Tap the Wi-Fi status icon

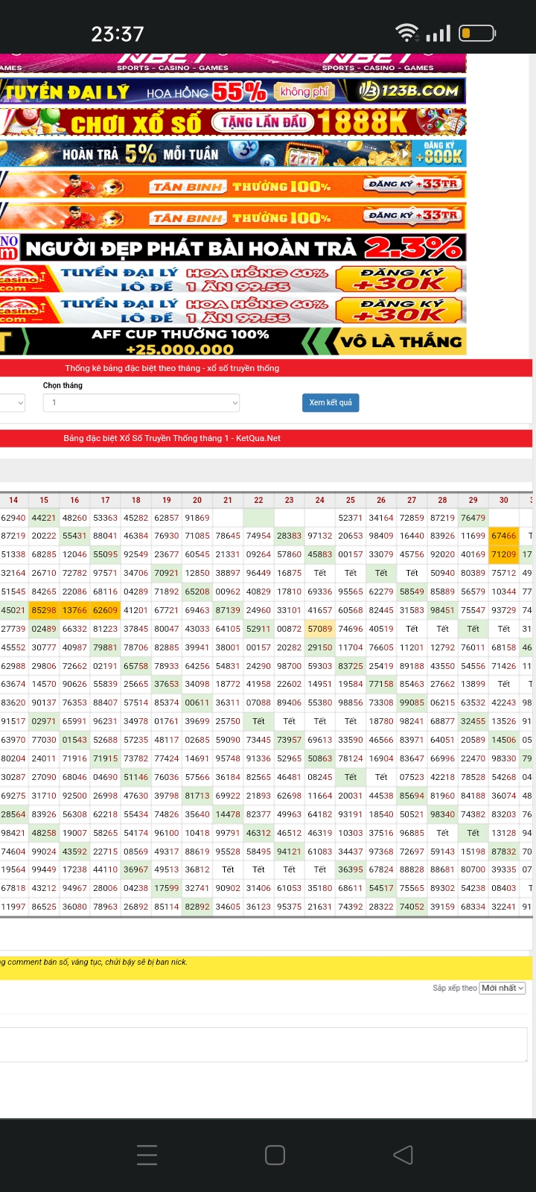406,33
